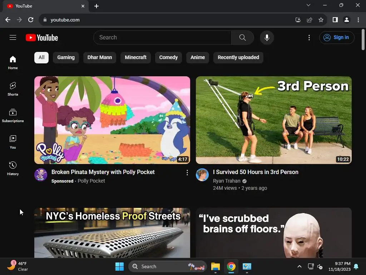The height and width of the screenshot is (275, 366).
Task: Click the YouTube logo
Action: 42,38
